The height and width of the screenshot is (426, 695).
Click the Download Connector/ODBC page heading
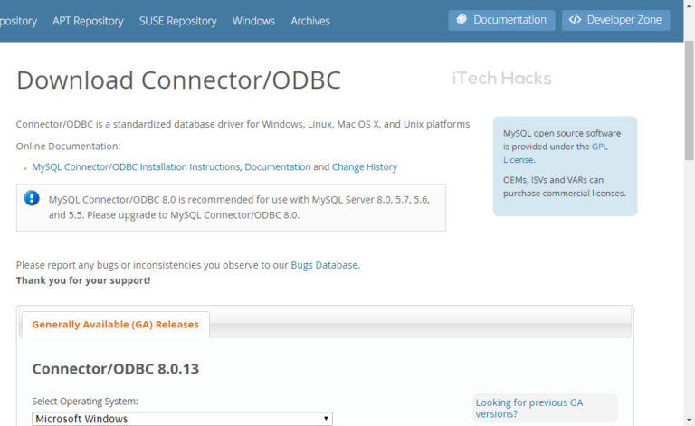[x=178, y=80]
